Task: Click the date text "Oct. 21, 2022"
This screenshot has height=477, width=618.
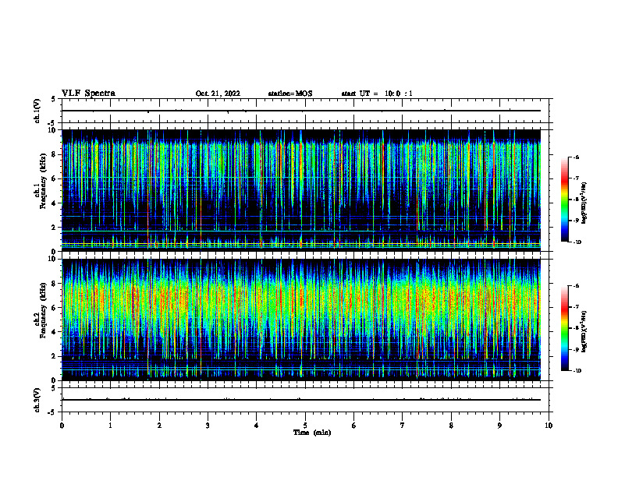Action: coord(218,94)
